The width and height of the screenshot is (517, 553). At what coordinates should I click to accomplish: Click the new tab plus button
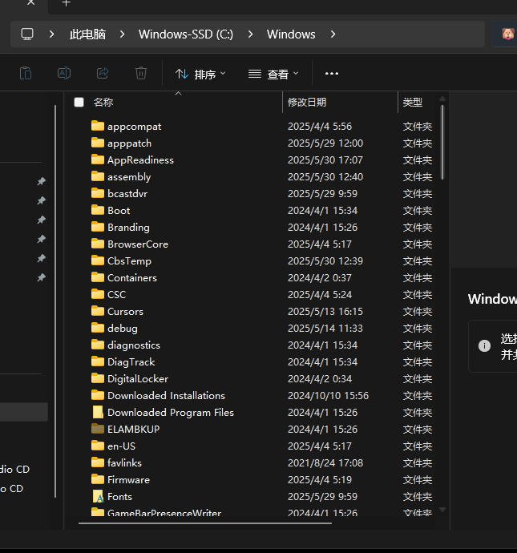66,3
